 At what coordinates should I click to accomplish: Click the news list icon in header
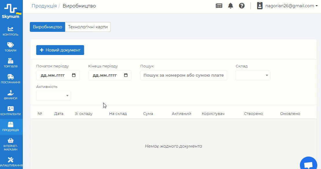pos(219,6)
